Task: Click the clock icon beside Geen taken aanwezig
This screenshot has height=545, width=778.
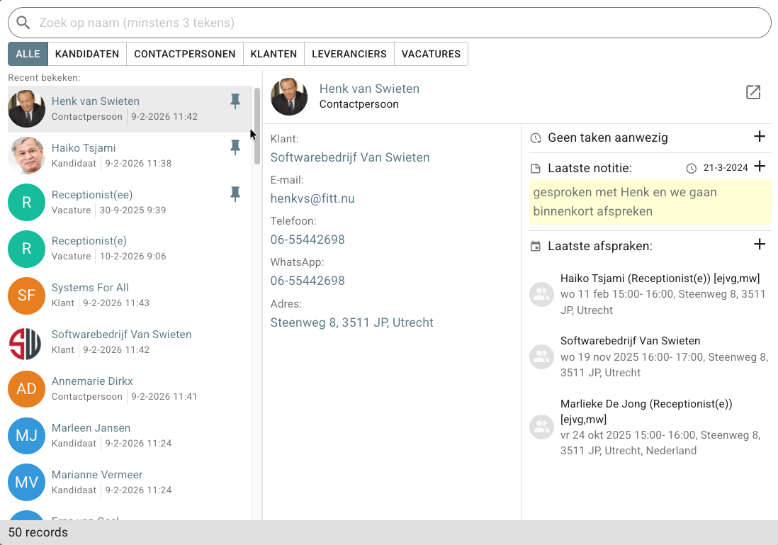Action: pos(536,138)
